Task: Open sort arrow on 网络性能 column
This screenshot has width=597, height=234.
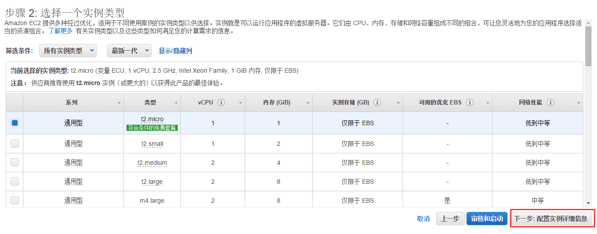Action: pos(578,103)
